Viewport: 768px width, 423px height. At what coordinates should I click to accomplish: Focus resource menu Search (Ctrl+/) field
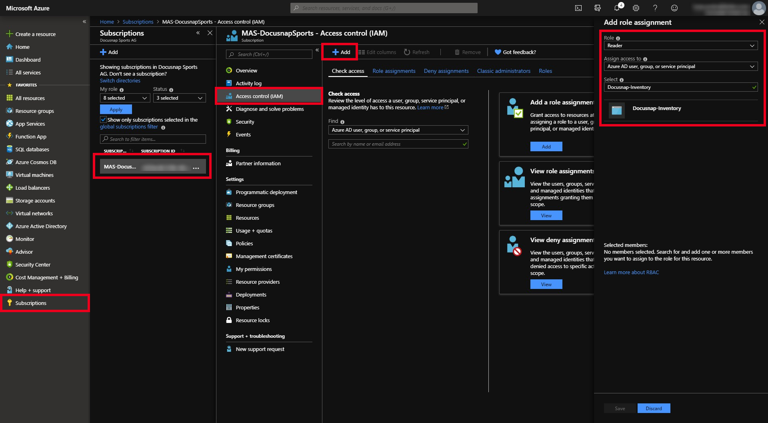click(x=269, y=54)
